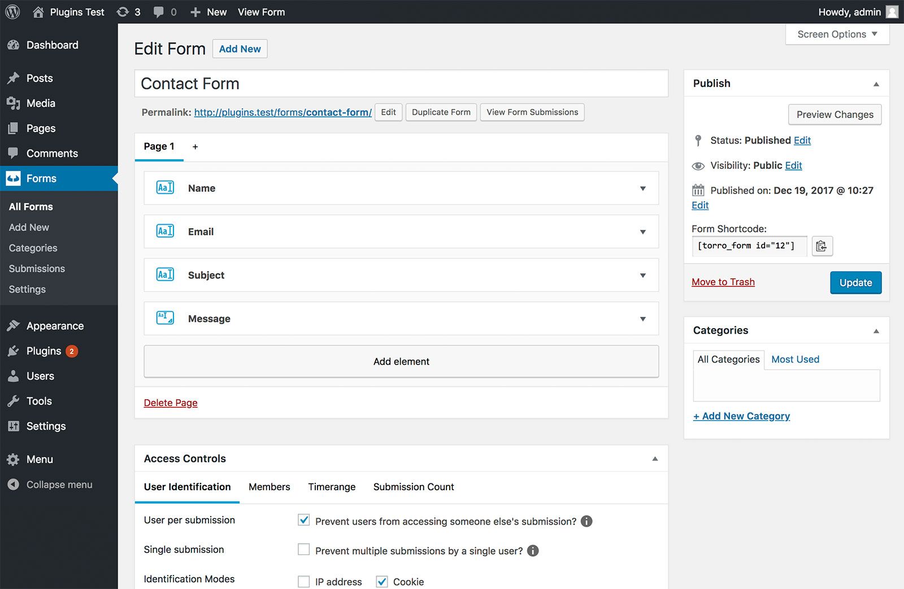Viewport: 904px width, 589px height.
Task: Click the info icon beside submission access setting
Action: [x=586, y=521]
